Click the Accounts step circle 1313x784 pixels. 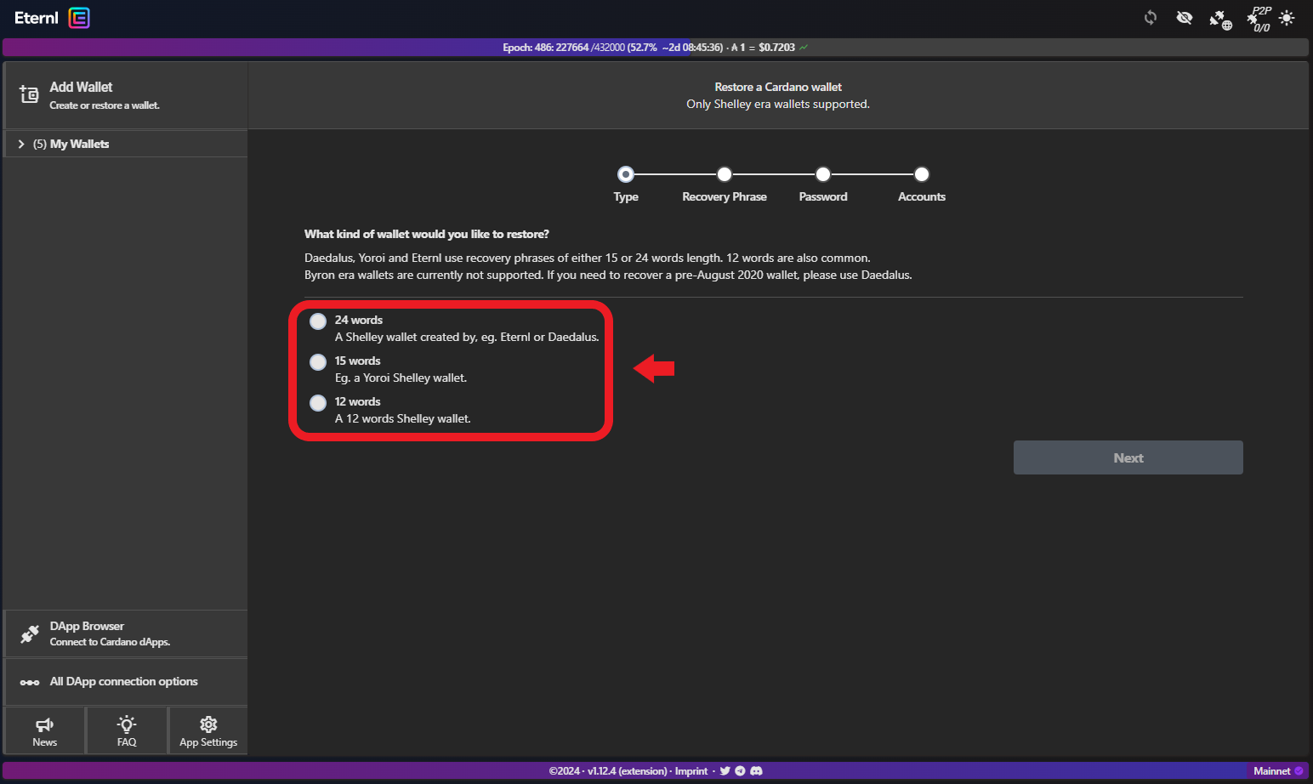(922, 174)
